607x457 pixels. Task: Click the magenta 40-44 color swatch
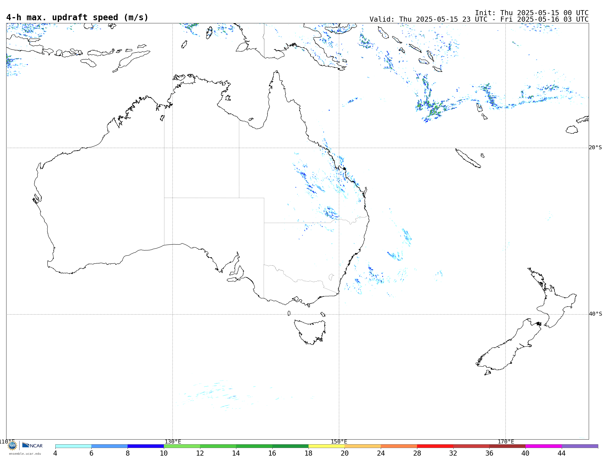coord(543,446)
